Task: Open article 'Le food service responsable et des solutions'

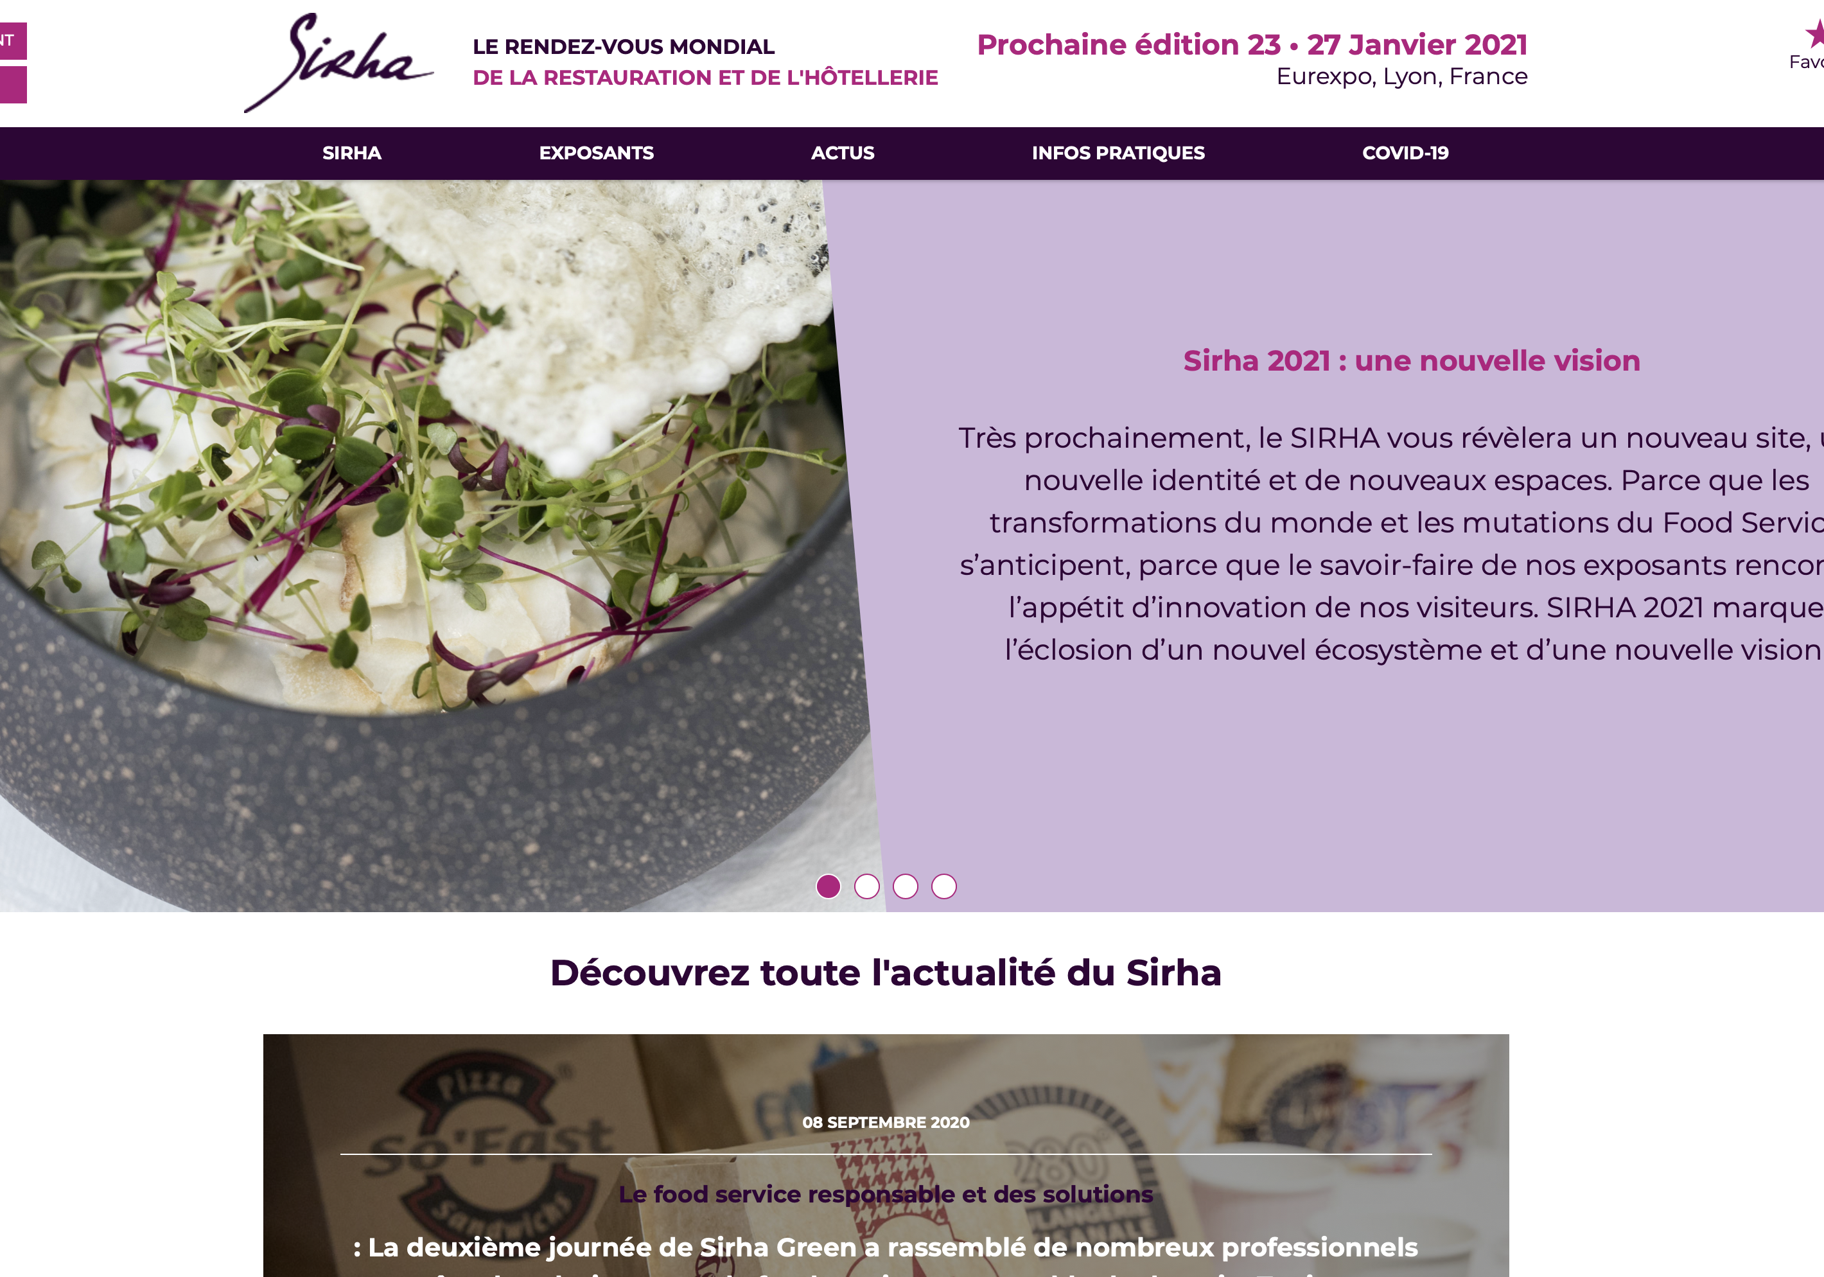Action: pyautogui.click(x=886, y=1193)
